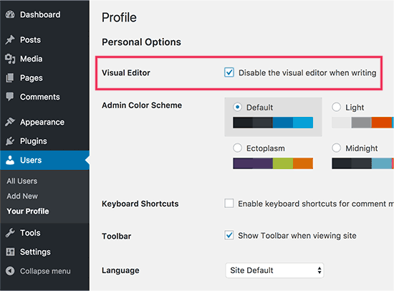Uncheck Disable the visual editor checkbox

coord(229,72)
